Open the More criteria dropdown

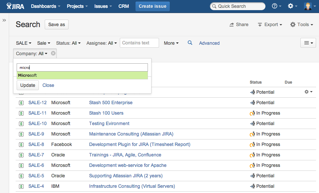pyautogui.click(x=171, y=43)
